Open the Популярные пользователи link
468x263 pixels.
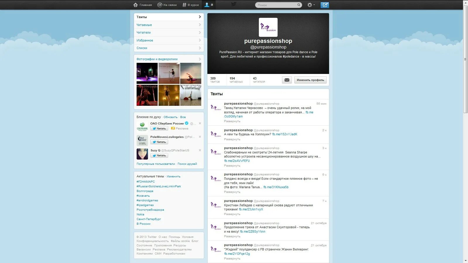pyautogui.click(x=156, y=164)
